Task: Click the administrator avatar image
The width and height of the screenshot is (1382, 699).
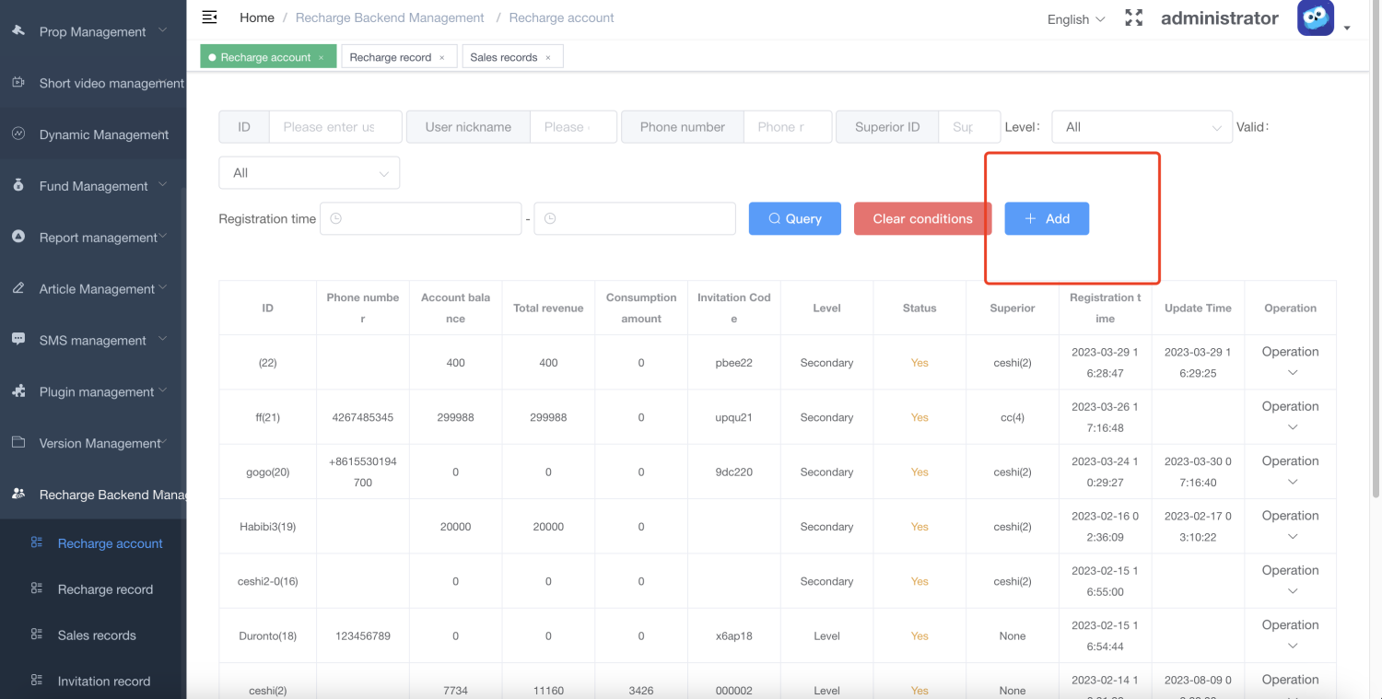Action: [x=1315, y=18]
